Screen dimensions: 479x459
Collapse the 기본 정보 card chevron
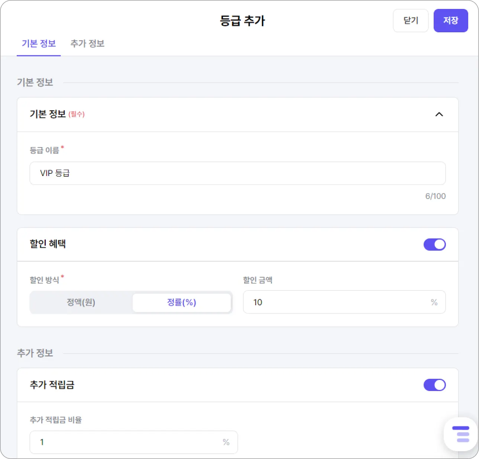click(x=439, y=114)
